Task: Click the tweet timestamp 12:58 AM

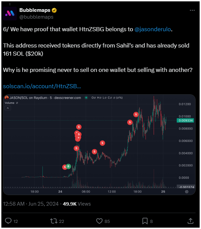Action: (14, 204)
